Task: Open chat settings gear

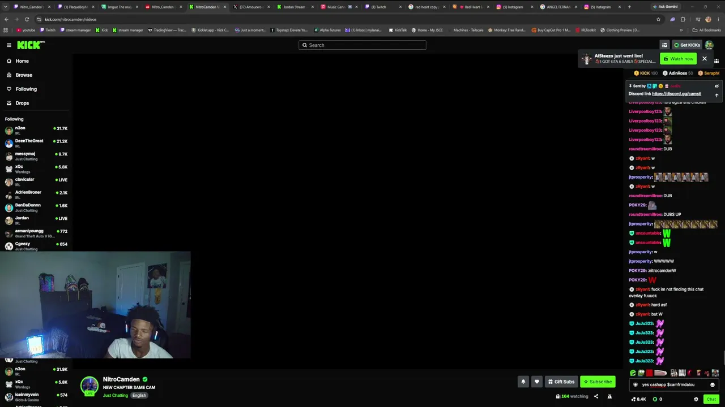Action: [x=696, y=399]
